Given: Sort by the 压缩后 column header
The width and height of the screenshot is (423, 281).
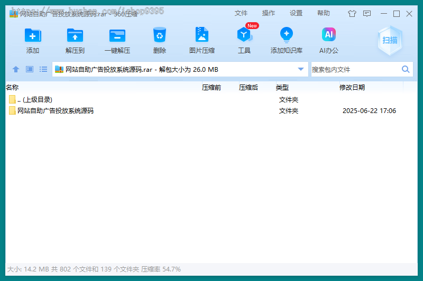Looking at the screenshot, I should [x=249, y=87].
